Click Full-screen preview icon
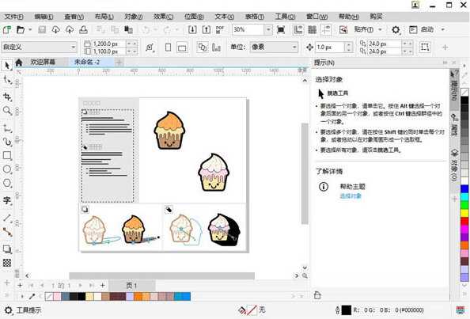This screenshot has width=470, height=319. 281,29
